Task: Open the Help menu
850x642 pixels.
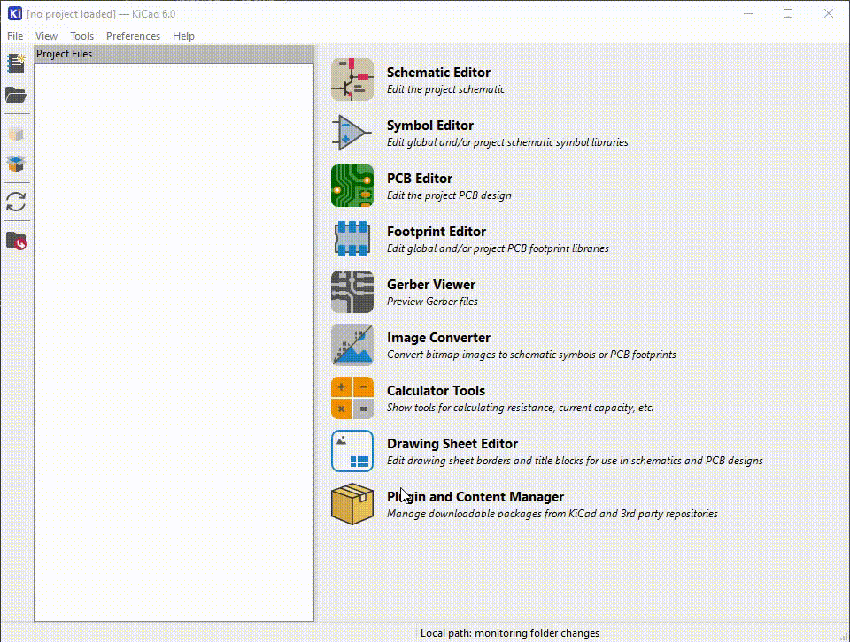Action: point(183,36)
